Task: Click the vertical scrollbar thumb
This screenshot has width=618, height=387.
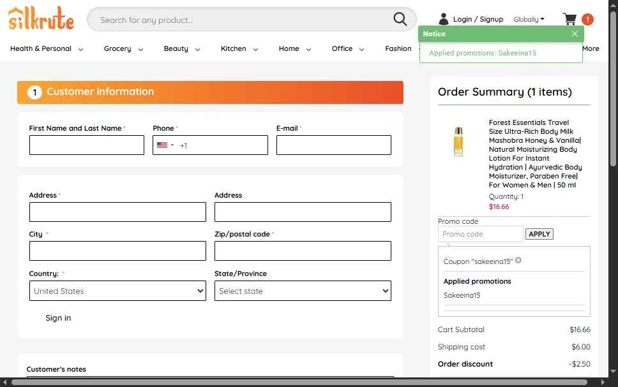Action: (613, 89)
